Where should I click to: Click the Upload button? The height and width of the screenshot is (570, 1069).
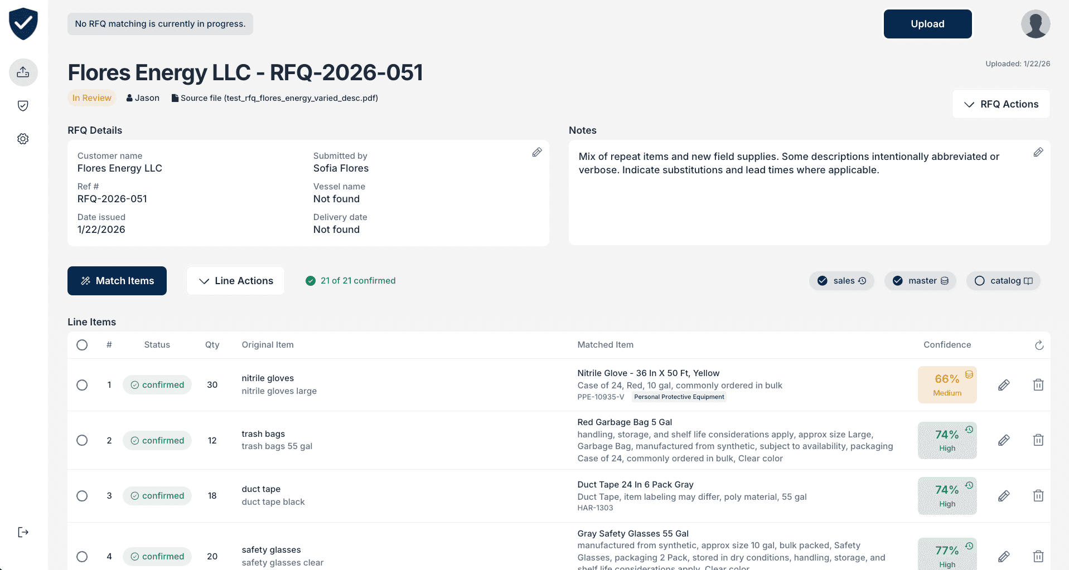(927, 23)
